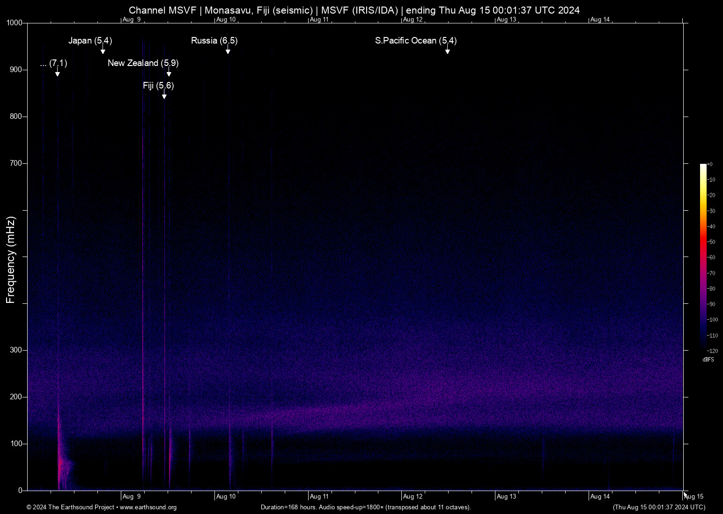Select the Aug 9 date tick label
This screenshot has height=514, width=723.
(132, 496)
